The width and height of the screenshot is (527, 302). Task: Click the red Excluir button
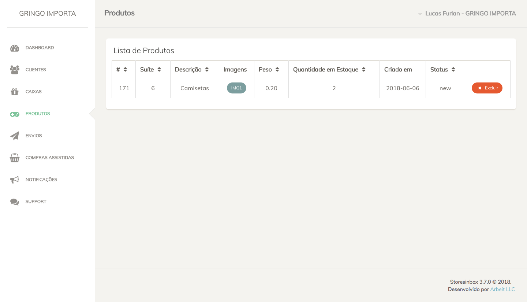(487, 88)
